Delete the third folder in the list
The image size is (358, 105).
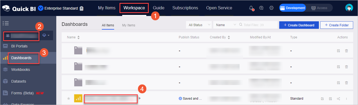(346, 83)
